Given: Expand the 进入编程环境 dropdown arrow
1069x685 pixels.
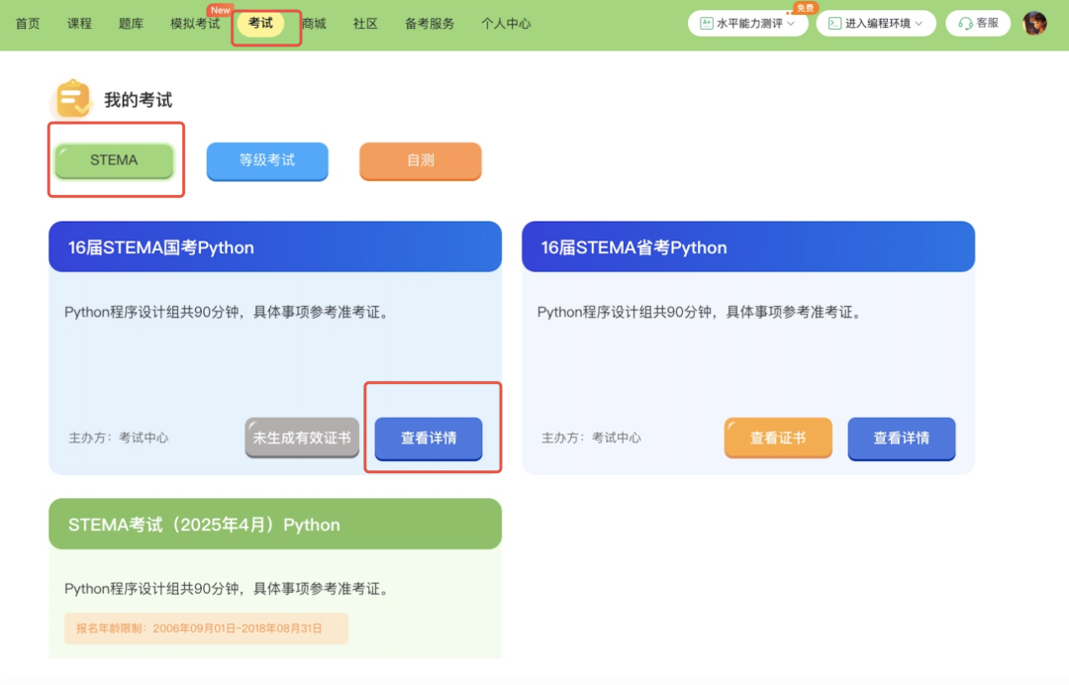Looking at the screenshot, I should click(x=919, y=23).
